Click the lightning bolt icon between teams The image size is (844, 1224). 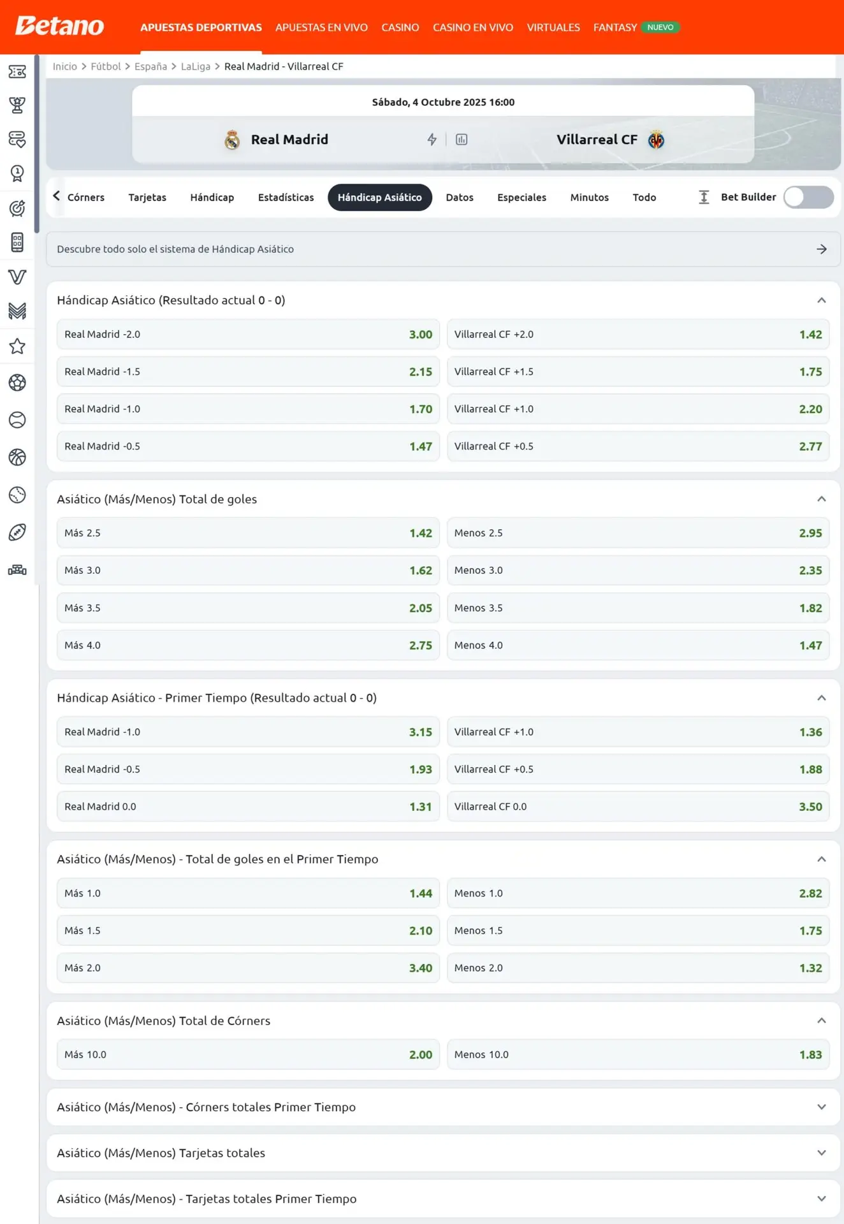coord(432,140)
